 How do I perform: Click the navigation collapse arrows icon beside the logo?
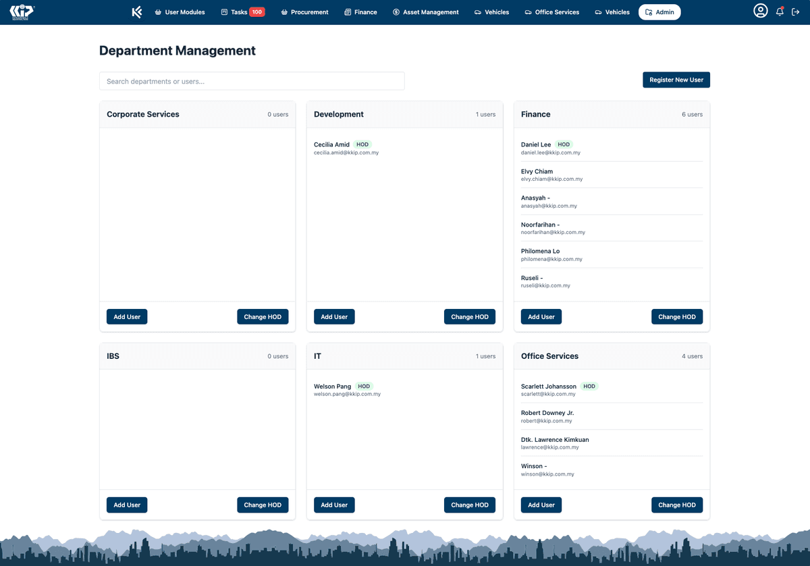(x=137, y=11)
